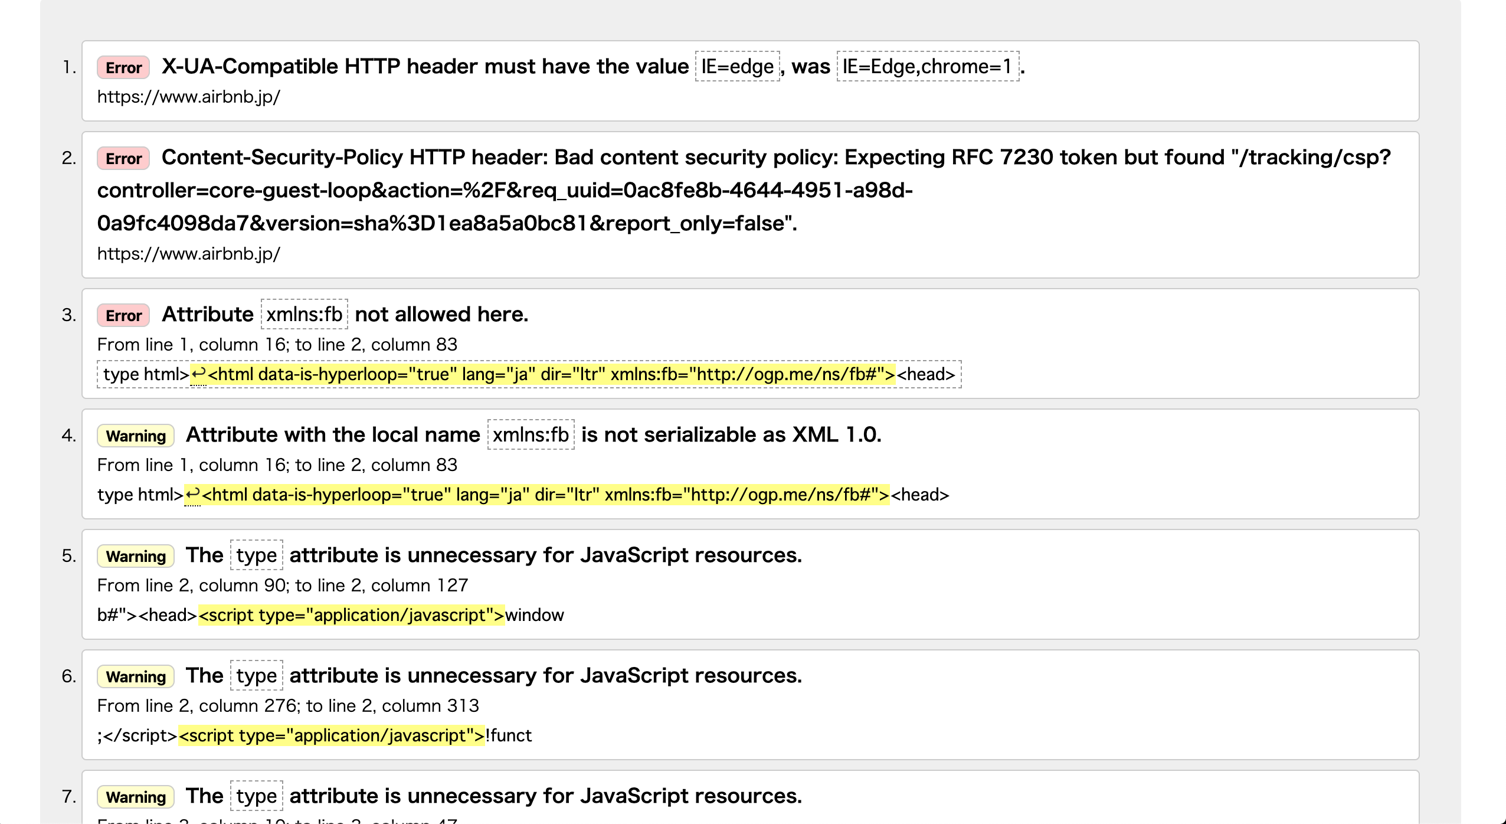This screenshot has width=1506, height=824.
Task: Click the Warning badge on XML 1.0 serializable message
Action: tap(136, 436)
